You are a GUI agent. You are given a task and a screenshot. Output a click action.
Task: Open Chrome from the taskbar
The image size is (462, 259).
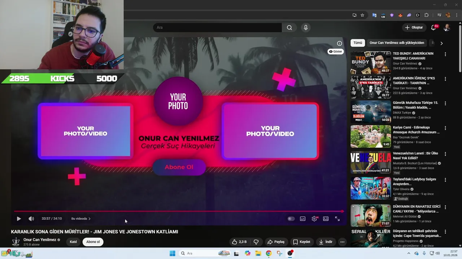coord(269,253)
